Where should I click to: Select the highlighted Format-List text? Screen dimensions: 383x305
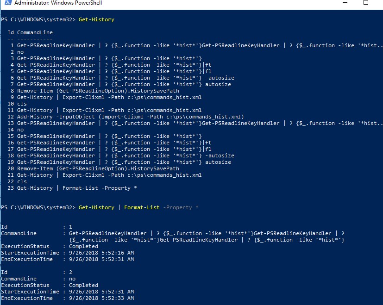[141, 207]
